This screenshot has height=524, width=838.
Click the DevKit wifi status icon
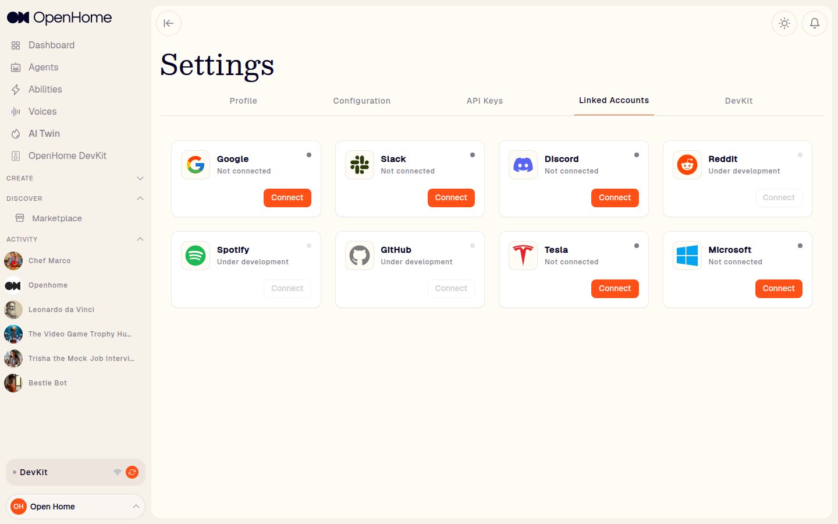[118, 472]
